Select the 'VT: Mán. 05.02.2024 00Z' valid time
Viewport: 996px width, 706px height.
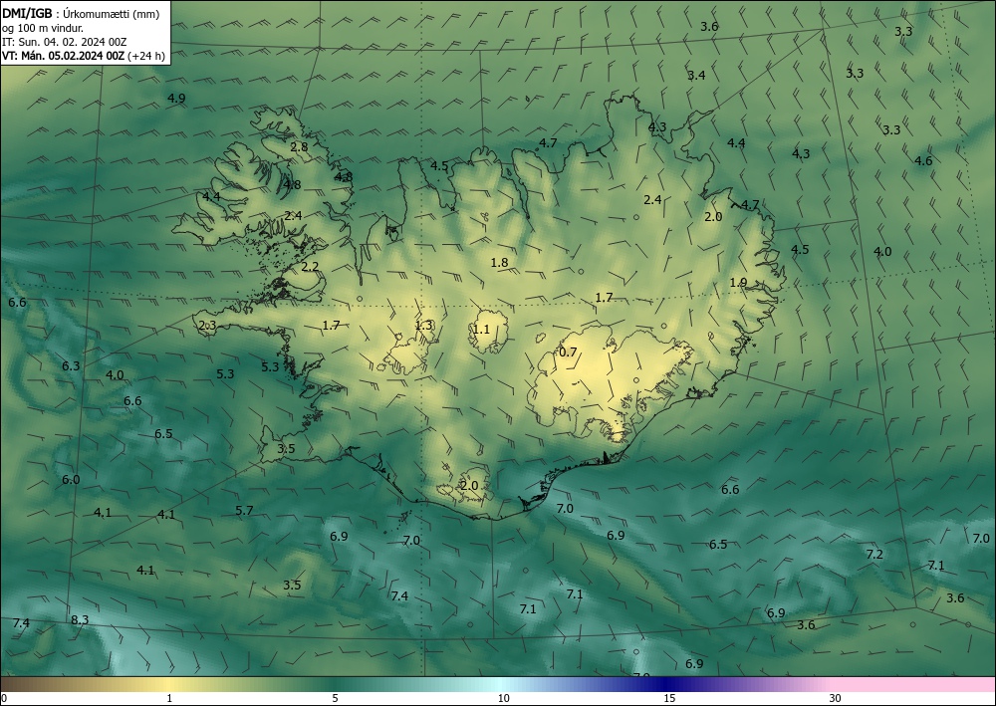point(63,56)
